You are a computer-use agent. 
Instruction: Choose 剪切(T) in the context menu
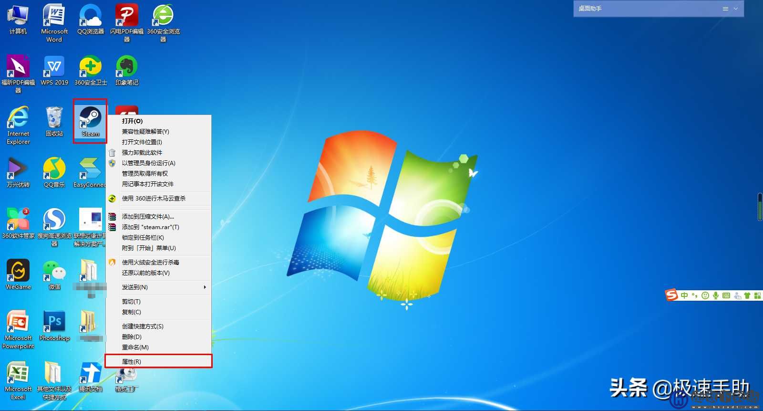coord(159,302)
